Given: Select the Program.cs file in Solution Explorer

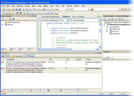Looking at the screenshot, I should pos(116,34).
